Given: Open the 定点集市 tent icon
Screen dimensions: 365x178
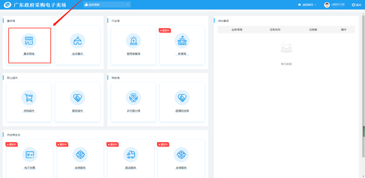Looking at the screenshot, I should click(x=77, y=41).
